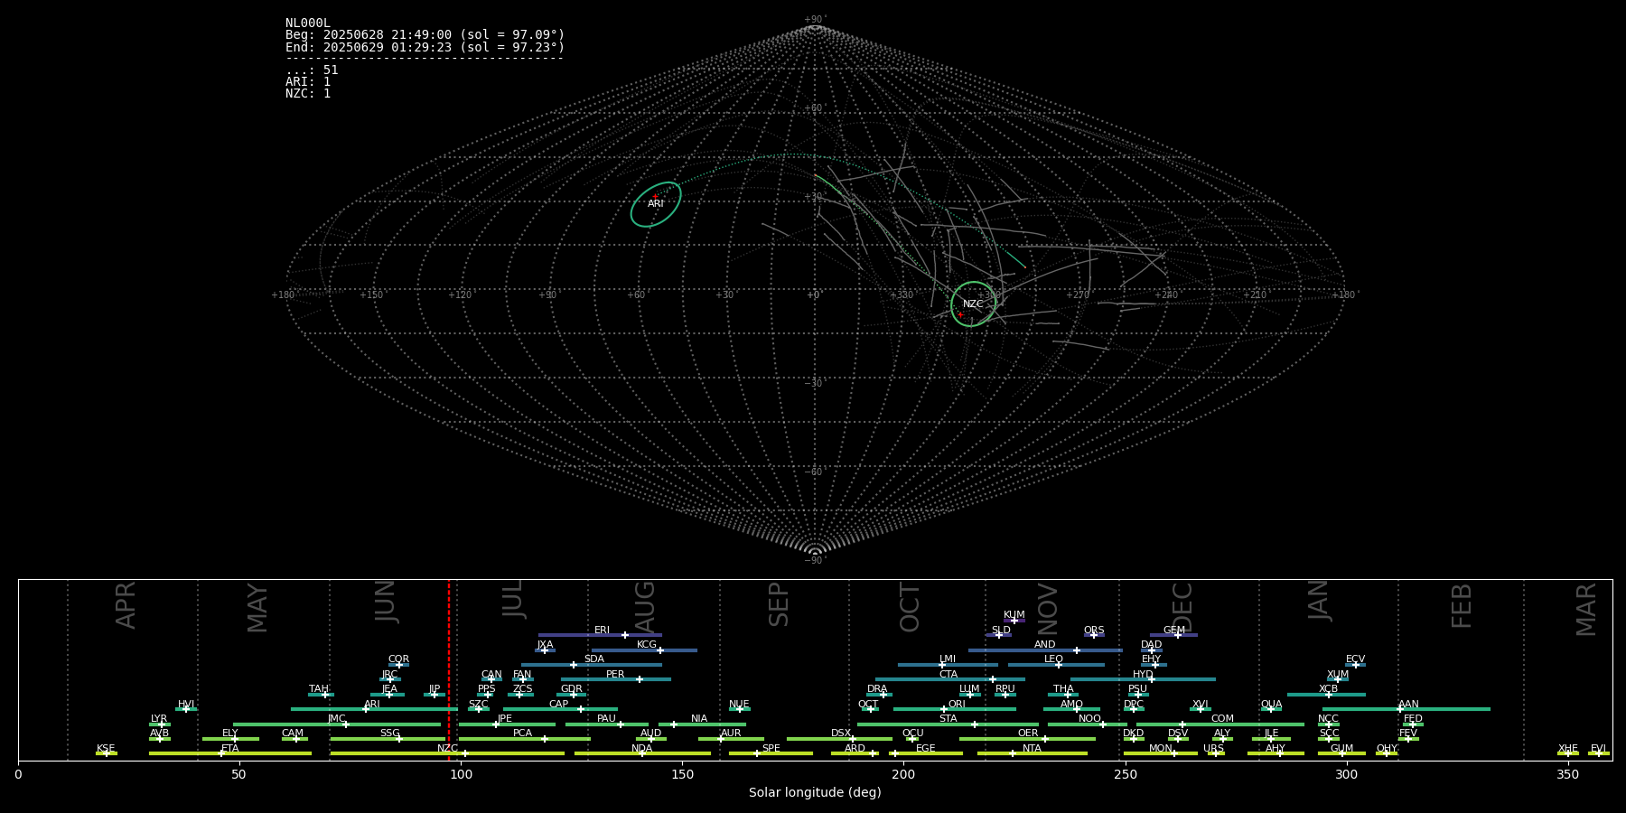The width and height of the screenshot is (1626, 813).
Task: Click the GEM shower peak marker in timeline
Action: tap(1178, 635)
